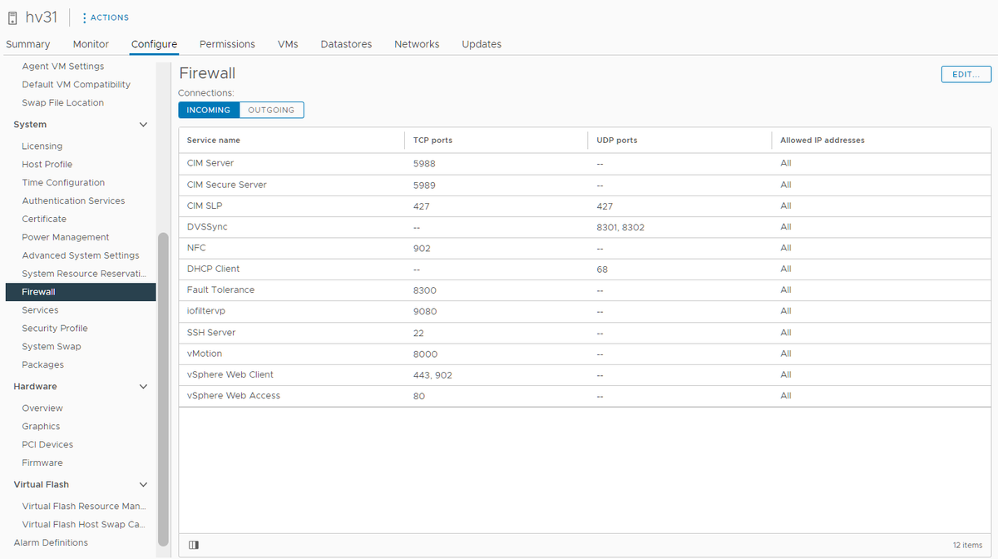Collapse the Virtual Flash section chevron

click(x=143, y=485)
